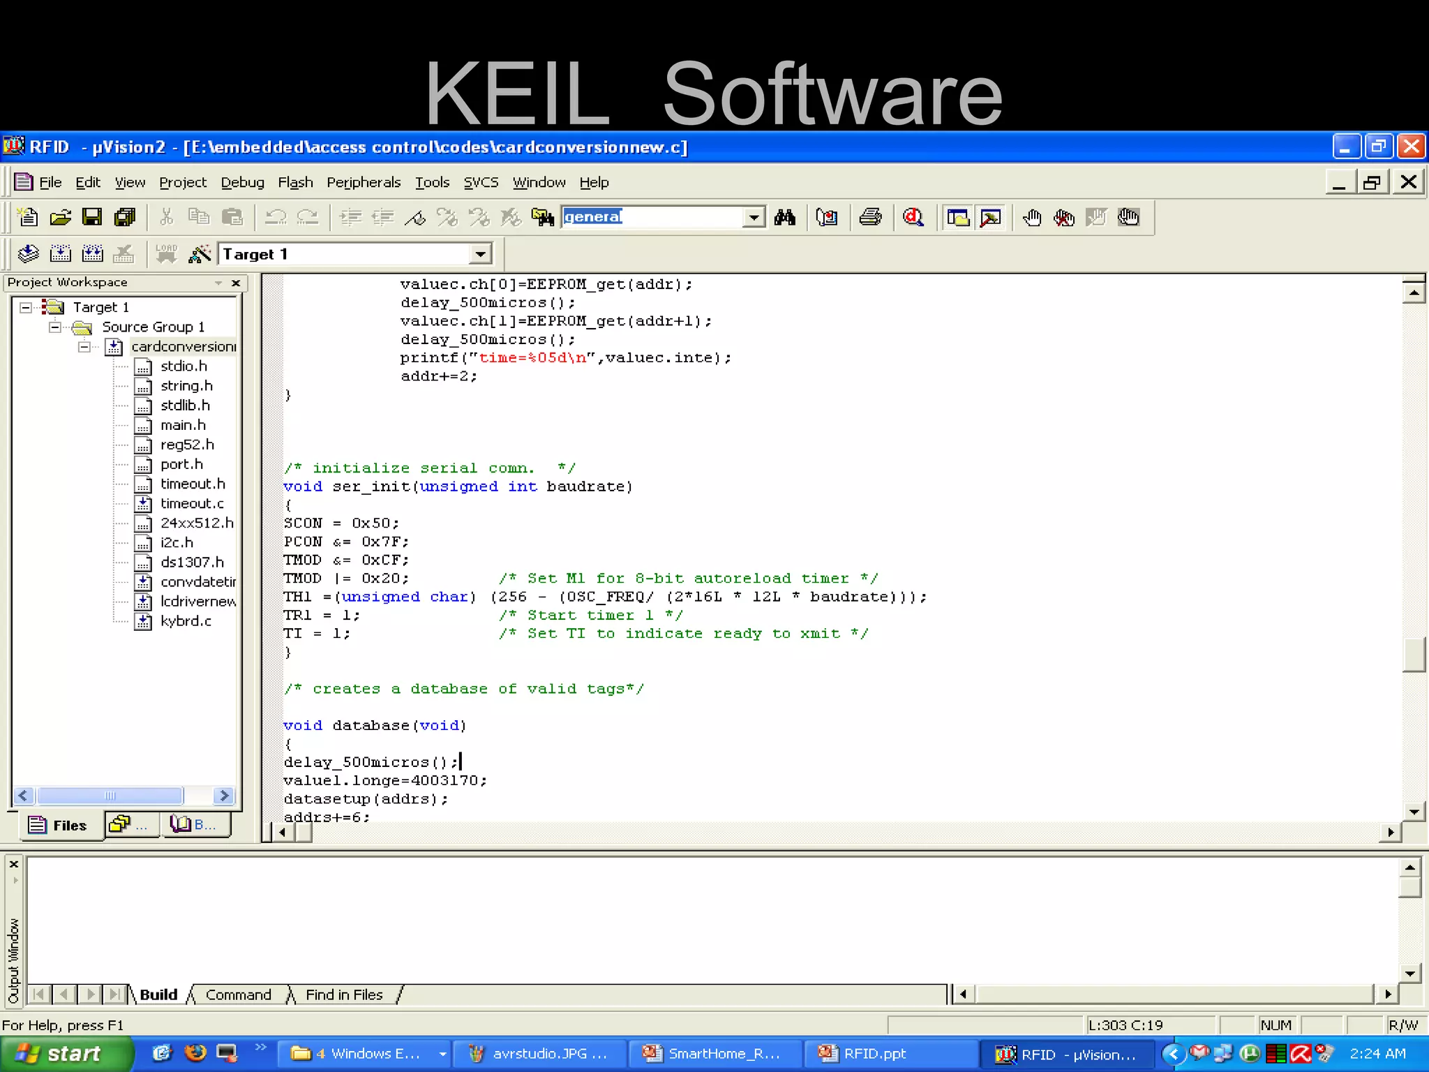Image resolution: width=1429 pixels, height=1072 pixels.
Task: Toggle bookmark on the current line
Action: (415, 217)
